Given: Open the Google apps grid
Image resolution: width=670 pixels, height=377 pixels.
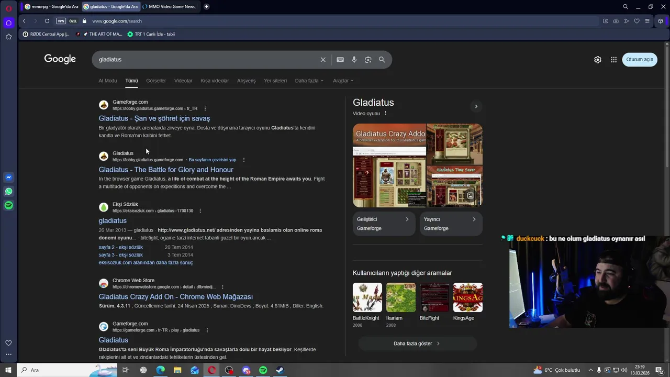Looking at the screenshot, I should (613, 60).
